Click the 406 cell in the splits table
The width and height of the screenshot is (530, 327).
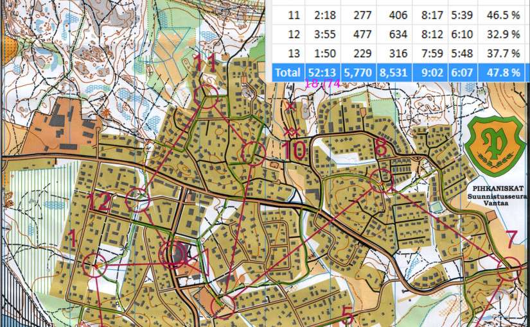(394, 15)
